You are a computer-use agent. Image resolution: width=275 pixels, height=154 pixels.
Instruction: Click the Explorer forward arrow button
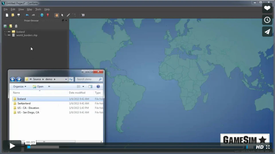19,79
